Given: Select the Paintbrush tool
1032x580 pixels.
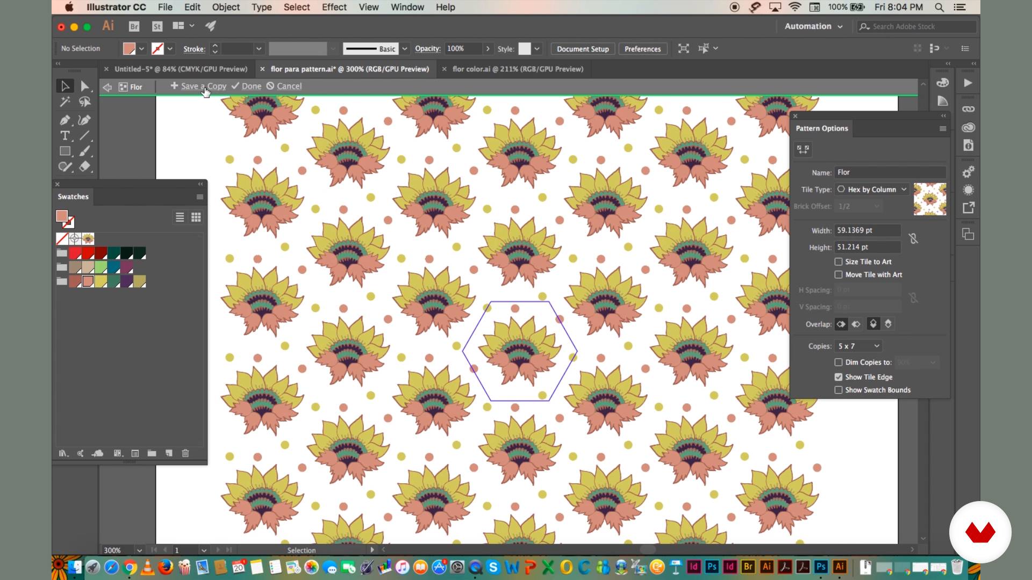Looking at the screenshot, I should click(85, 151).
